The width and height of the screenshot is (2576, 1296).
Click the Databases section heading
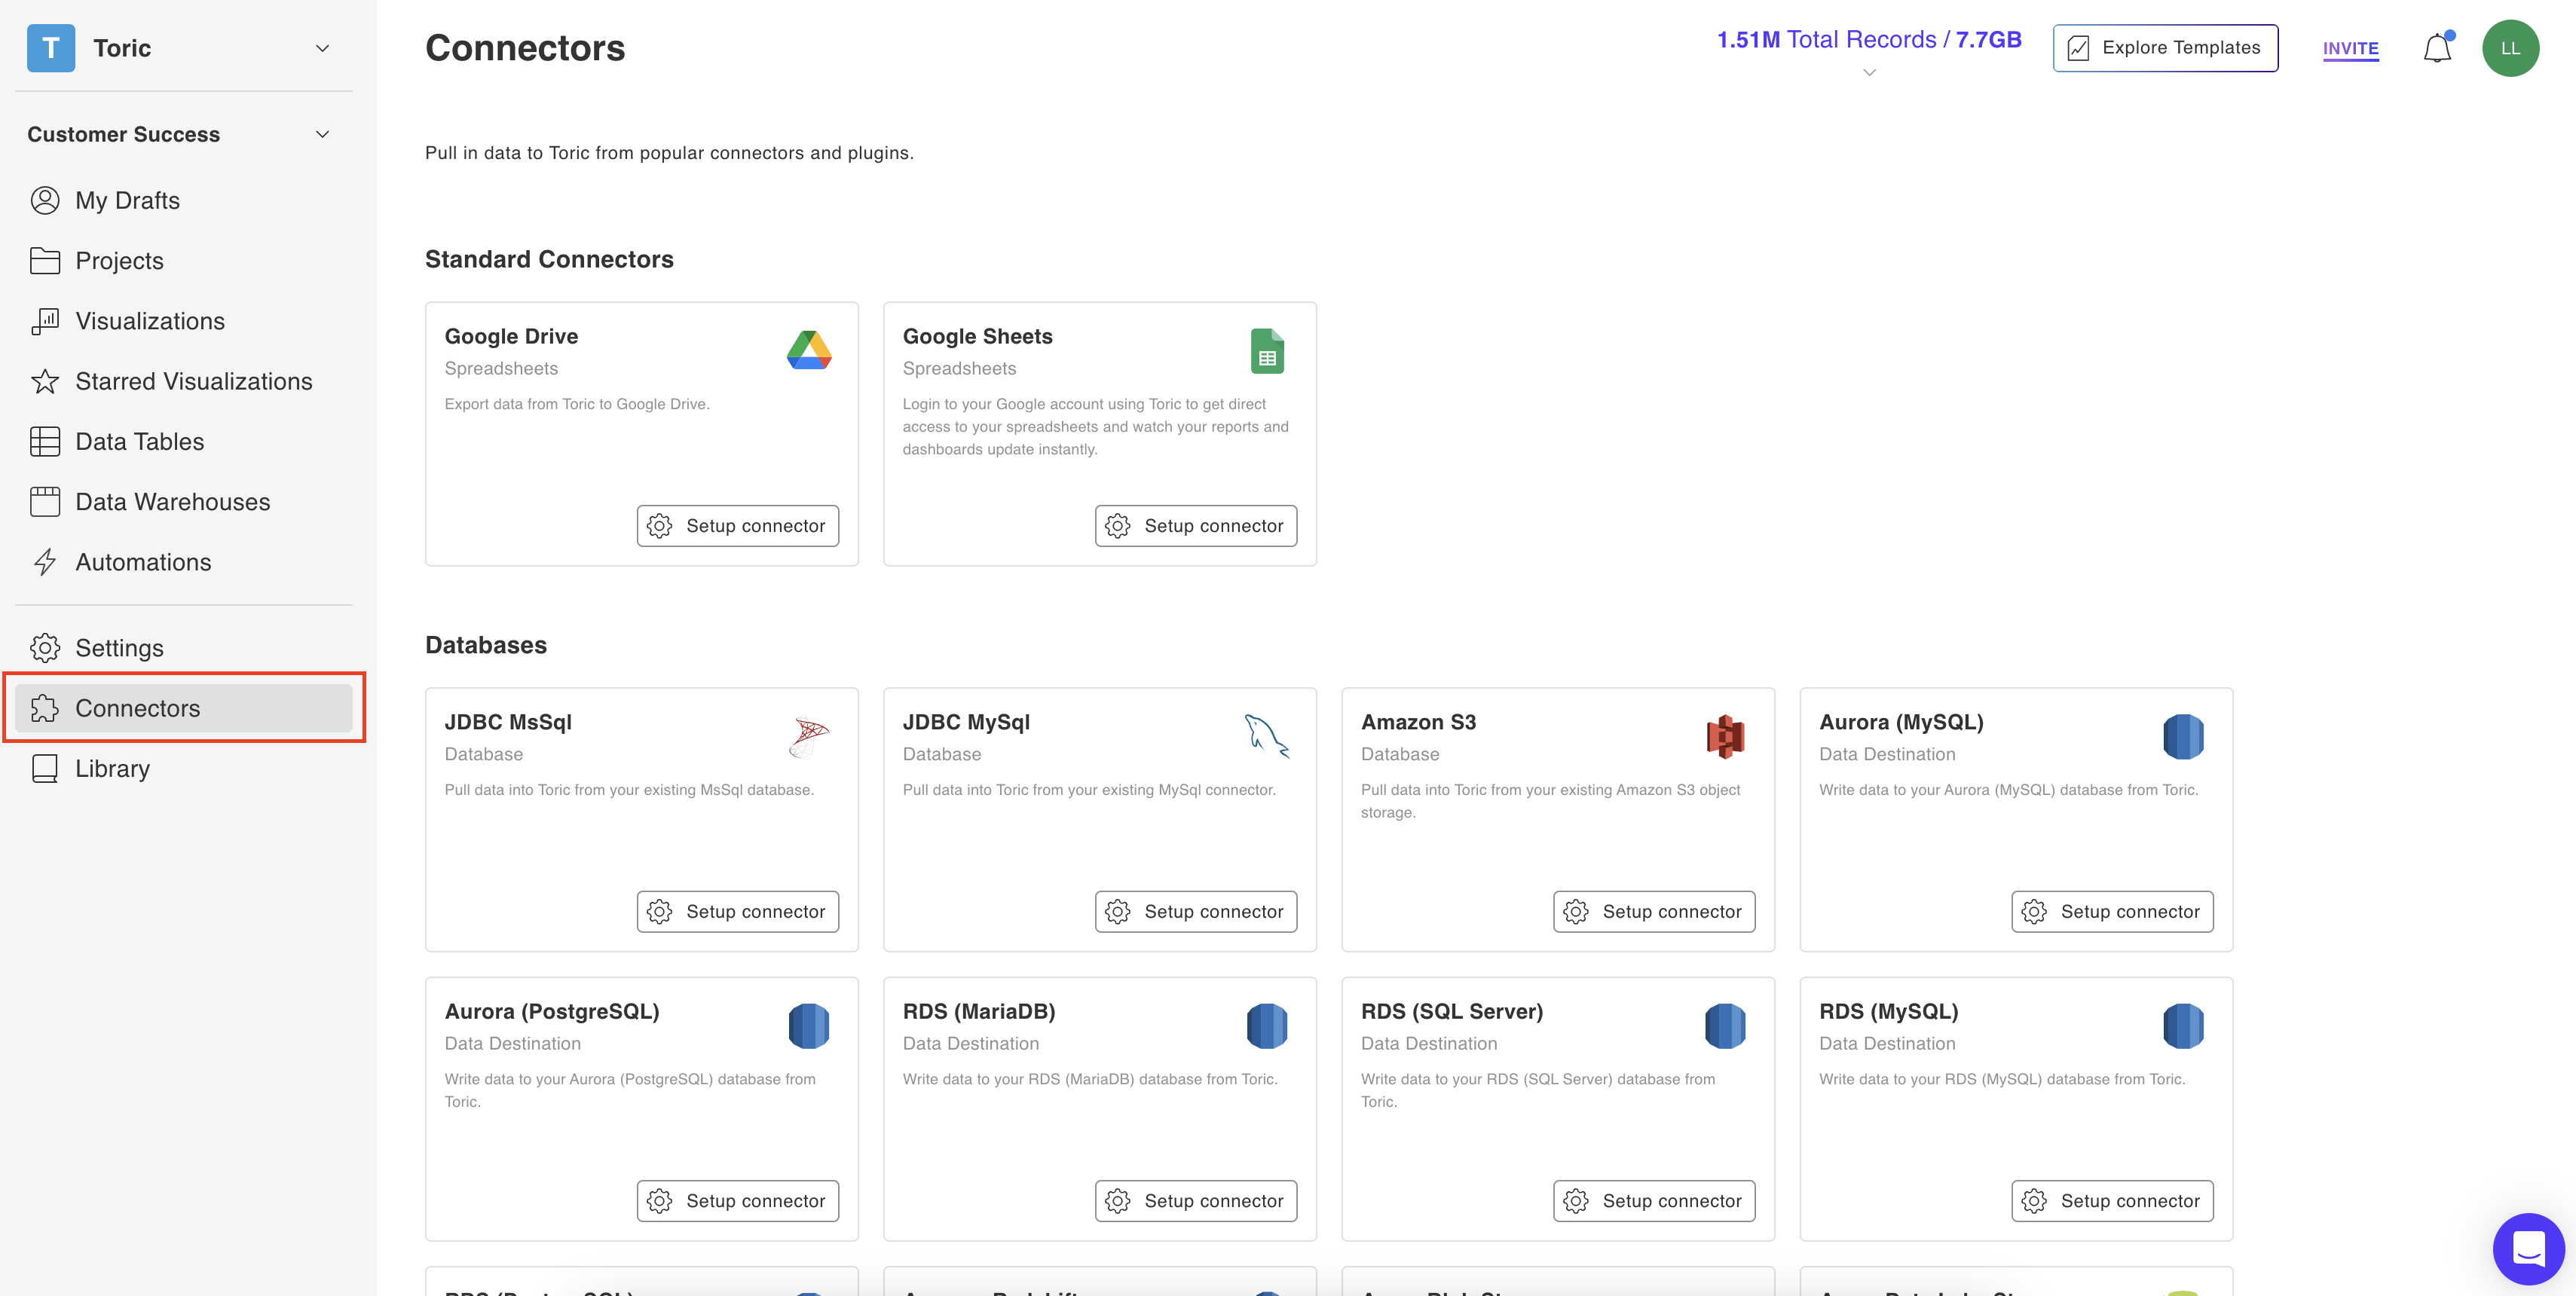pos(486,645)
